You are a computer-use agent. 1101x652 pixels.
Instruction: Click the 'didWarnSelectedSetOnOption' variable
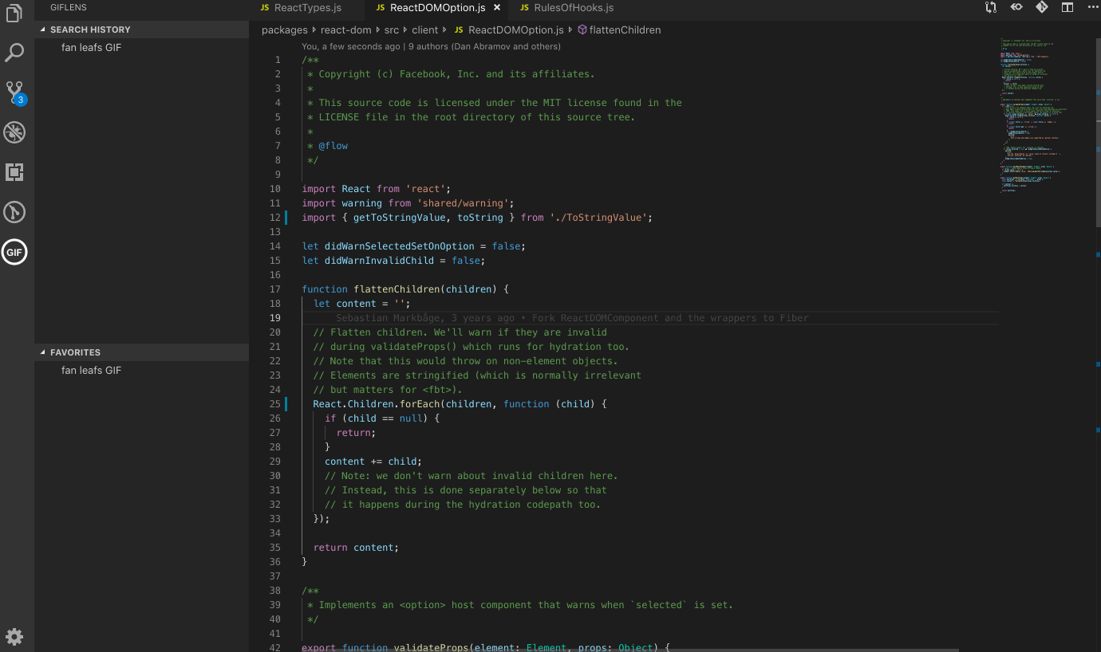coord(399,246)
